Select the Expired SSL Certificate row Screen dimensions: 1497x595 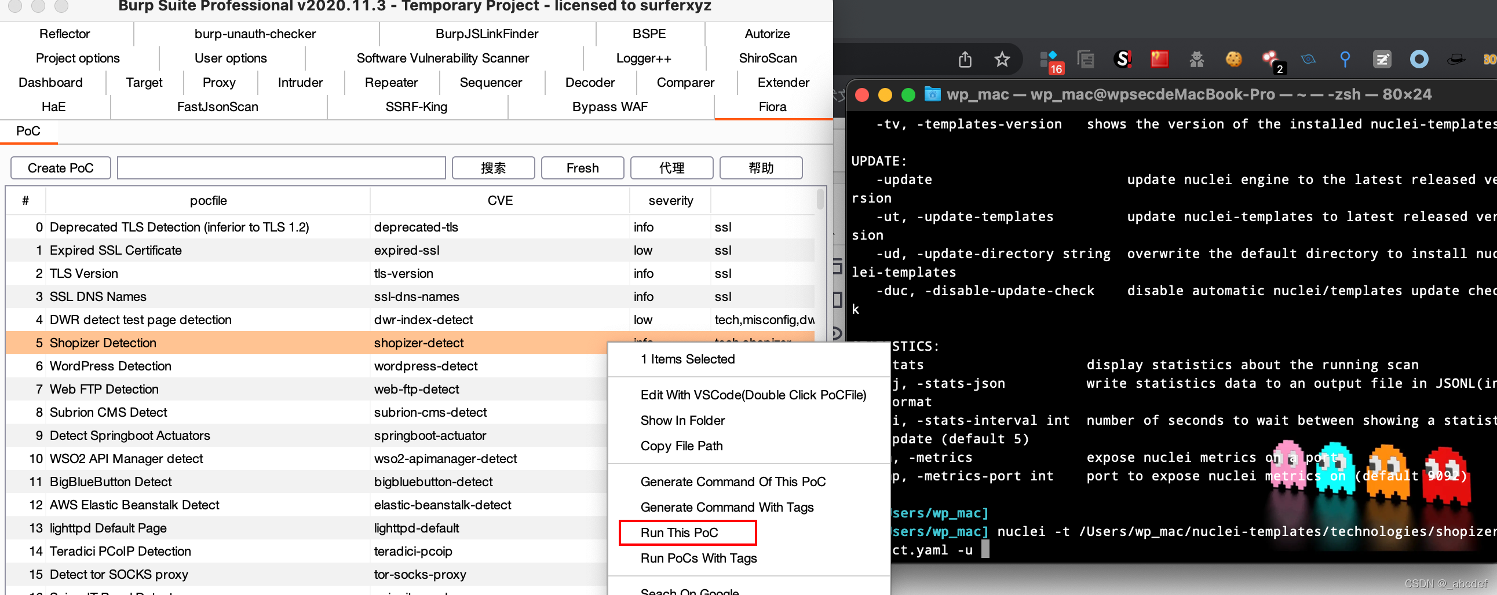(410, 250)
